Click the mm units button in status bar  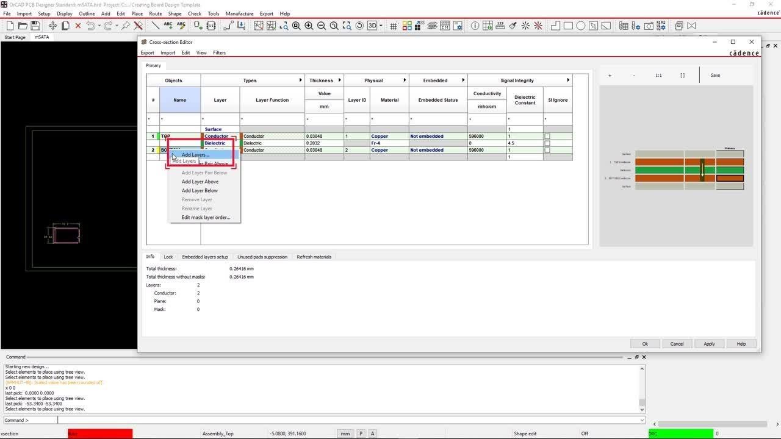tap(345, 434)
